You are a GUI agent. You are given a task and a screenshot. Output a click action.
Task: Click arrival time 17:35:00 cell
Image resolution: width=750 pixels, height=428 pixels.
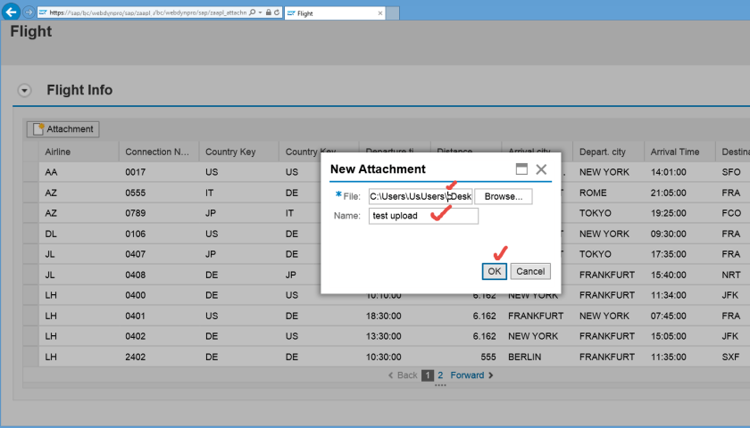[679, 254]
